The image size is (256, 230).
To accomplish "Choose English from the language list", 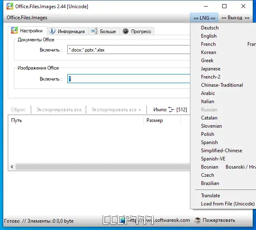I will 209,36.
